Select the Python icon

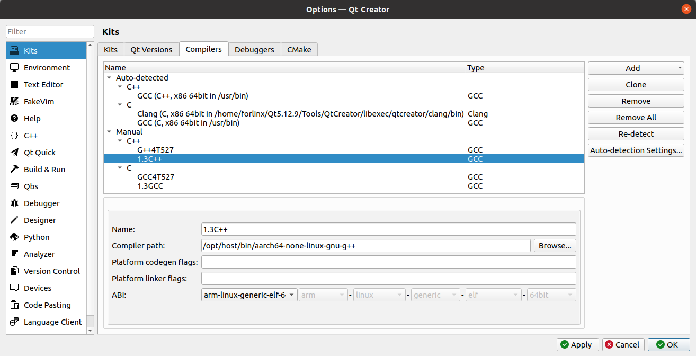(14, 237)
